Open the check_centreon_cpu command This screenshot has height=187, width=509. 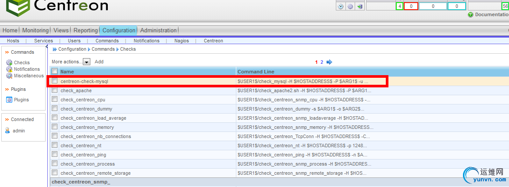[83, 100]
